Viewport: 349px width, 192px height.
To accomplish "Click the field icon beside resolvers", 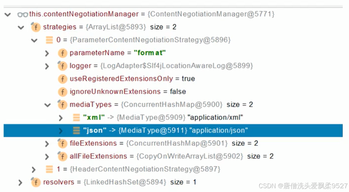I will tap(36, 182).
